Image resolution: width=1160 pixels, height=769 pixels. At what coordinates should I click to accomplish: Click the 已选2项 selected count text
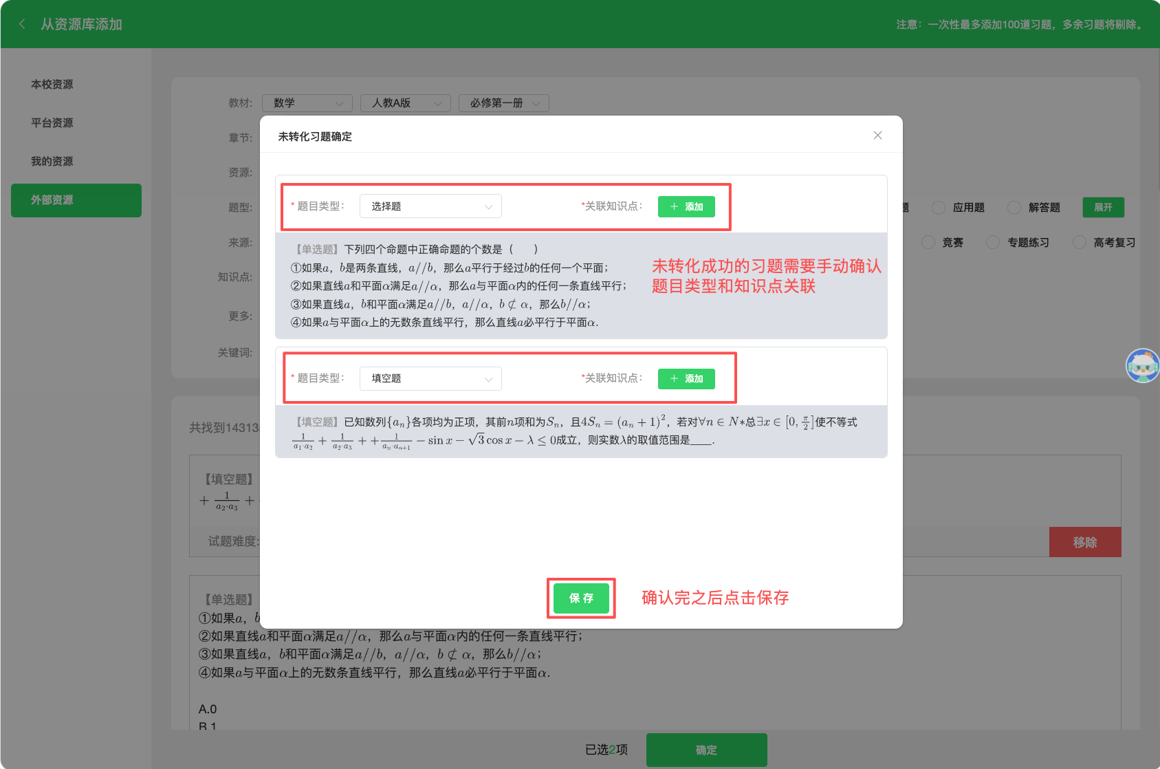point(606,750)
